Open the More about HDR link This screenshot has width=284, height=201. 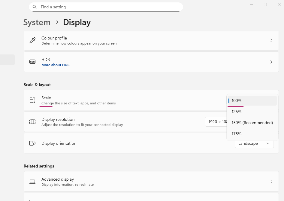(x=56, y=65)
